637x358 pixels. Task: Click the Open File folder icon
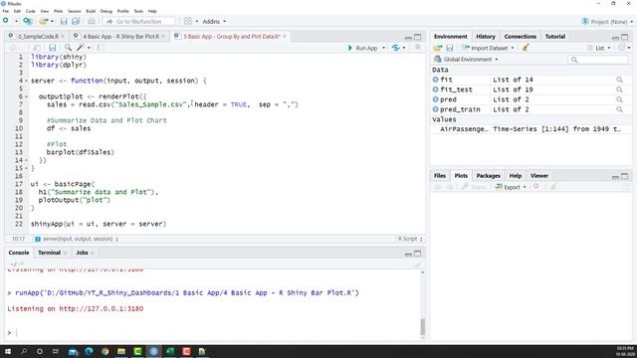point(43,21)
